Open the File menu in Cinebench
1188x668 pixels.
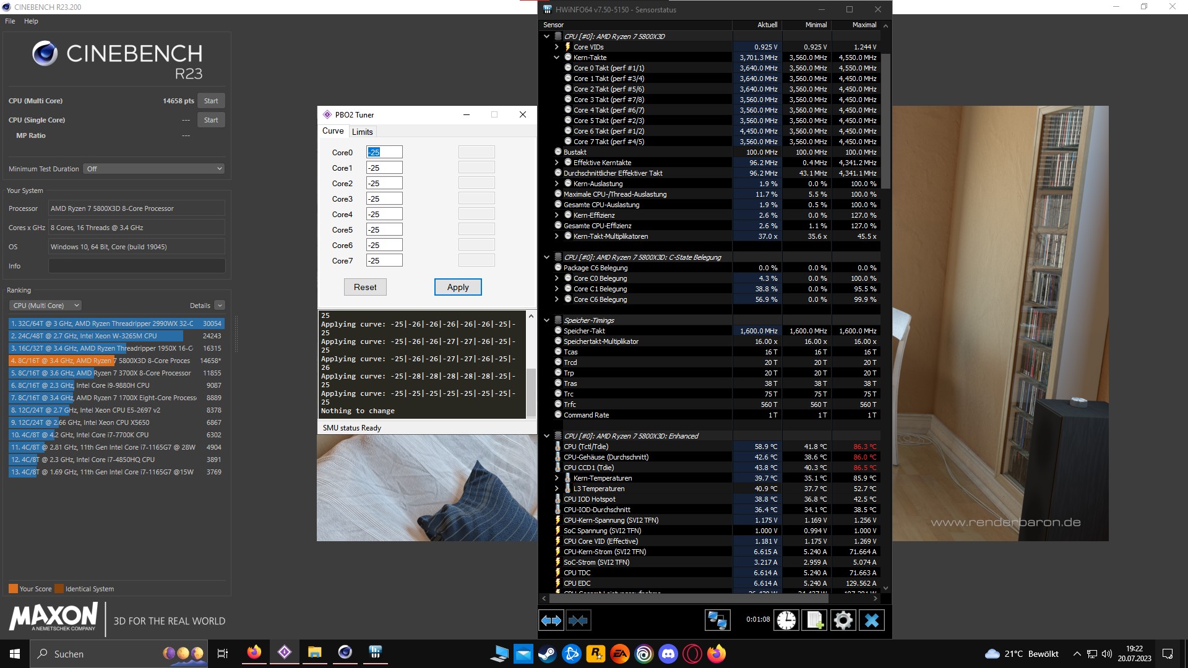click(x=9, y=20)
